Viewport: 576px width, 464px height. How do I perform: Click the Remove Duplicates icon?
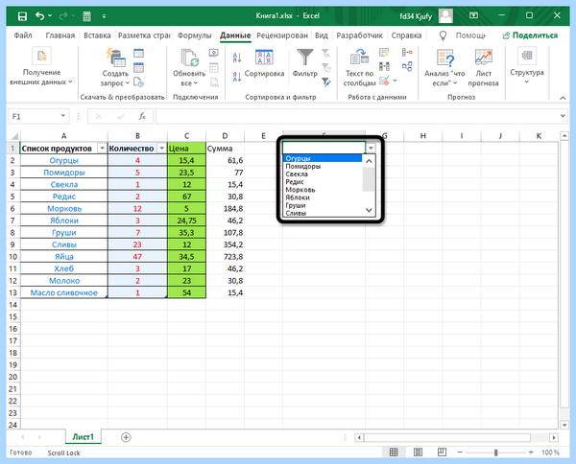click(x=384, y=66)
